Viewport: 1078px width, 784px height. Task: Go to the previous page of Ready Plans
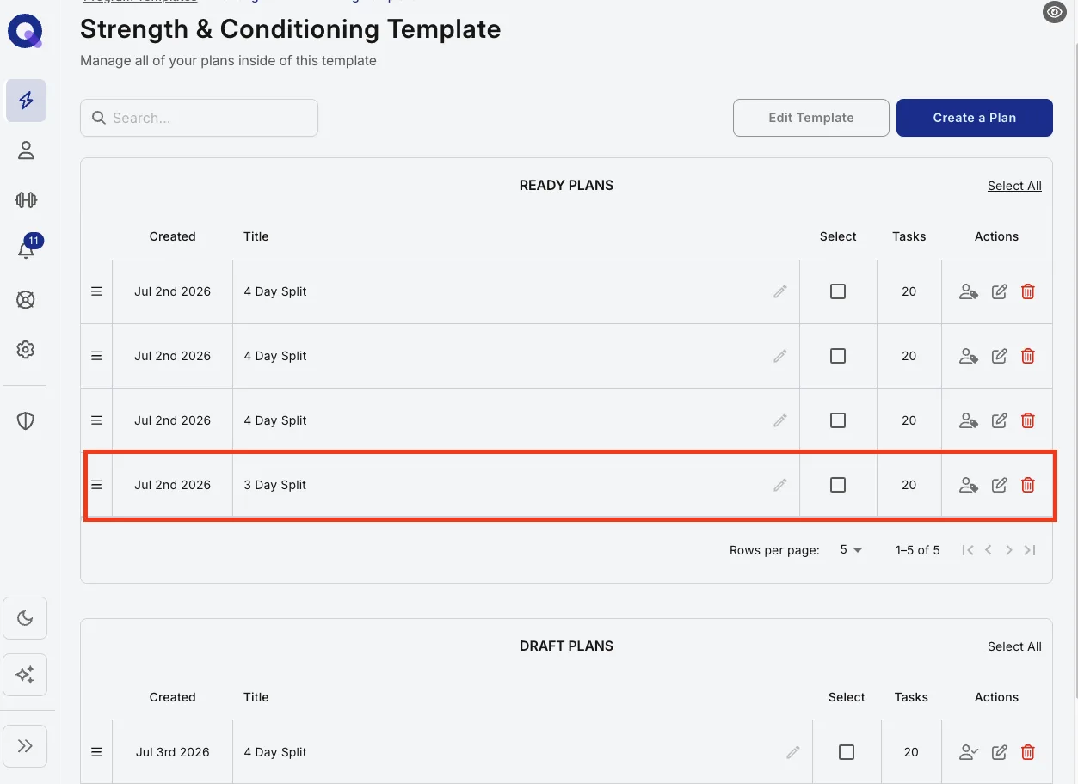point(989,550)
